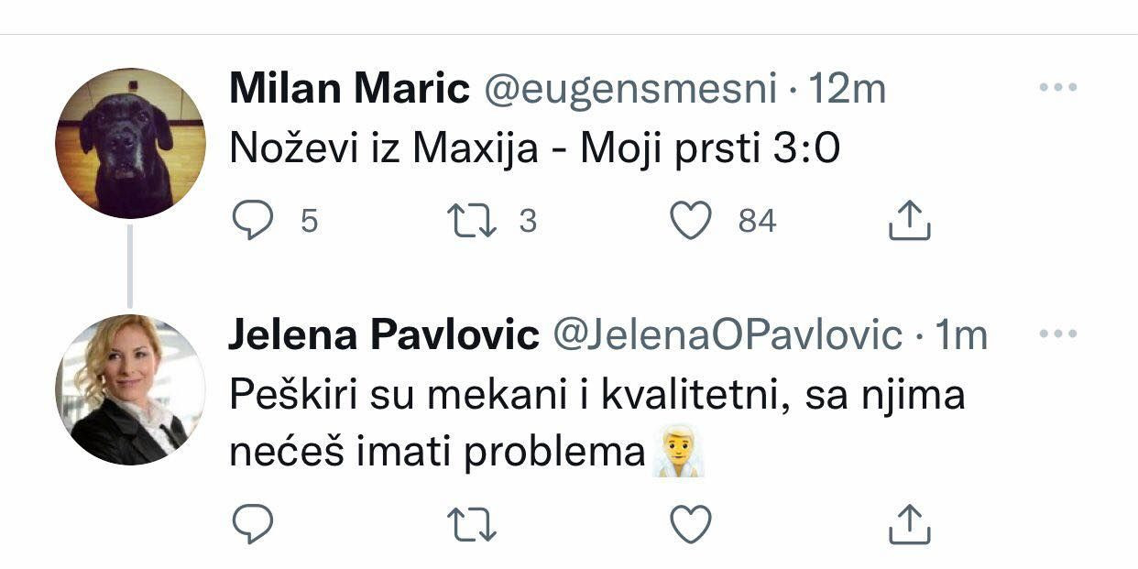Image resolution: width=1138 pixels, height=569 pixels.
Task: Visit Jelena Pavlovic's profile by name
Action: [x=383, y=336]
